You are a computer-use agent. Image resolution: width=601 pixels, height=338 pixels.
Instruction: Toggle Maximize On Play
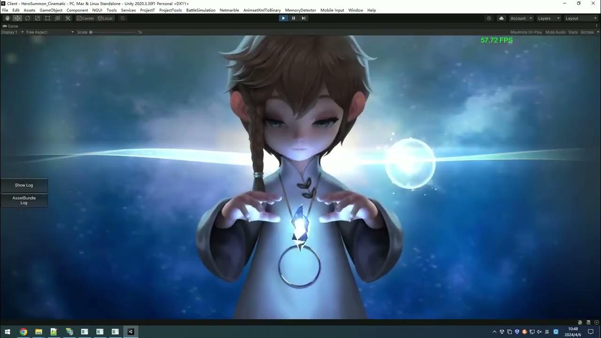526,32
